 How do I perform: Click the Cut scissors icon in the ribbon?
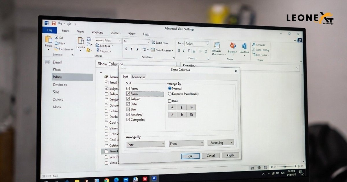point(57,38)
